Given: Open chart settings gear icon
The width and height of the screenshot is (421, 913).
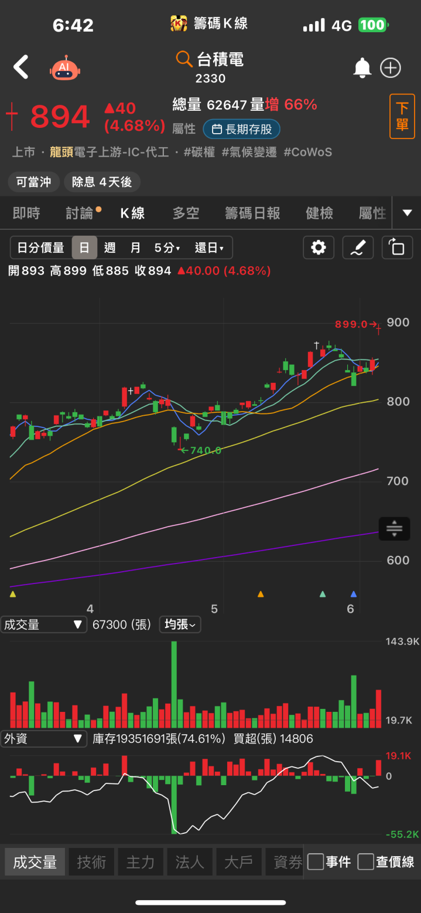Looking at the screenshot, I should click(x=319, y=247).
